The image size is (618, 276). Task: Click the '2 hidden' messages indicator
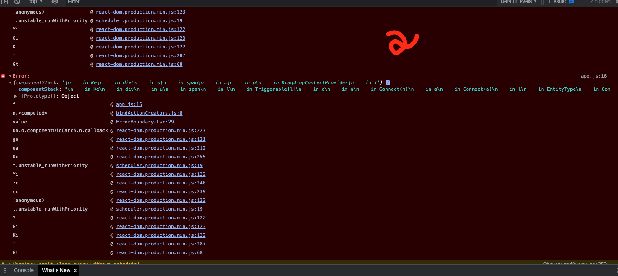click(x=601, y=2)
